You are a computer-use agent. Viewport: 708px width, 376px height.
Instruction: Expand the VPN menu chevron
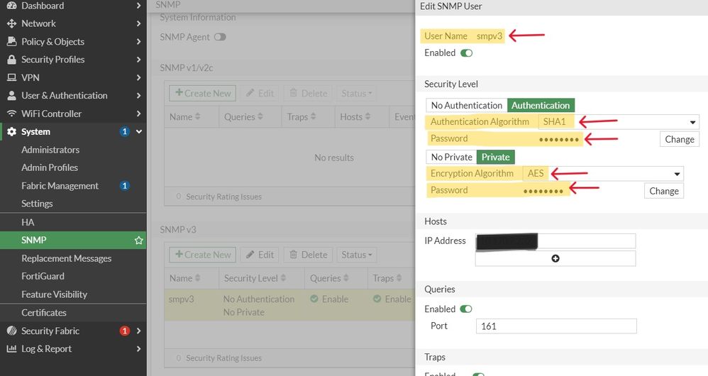coord(138,77)
